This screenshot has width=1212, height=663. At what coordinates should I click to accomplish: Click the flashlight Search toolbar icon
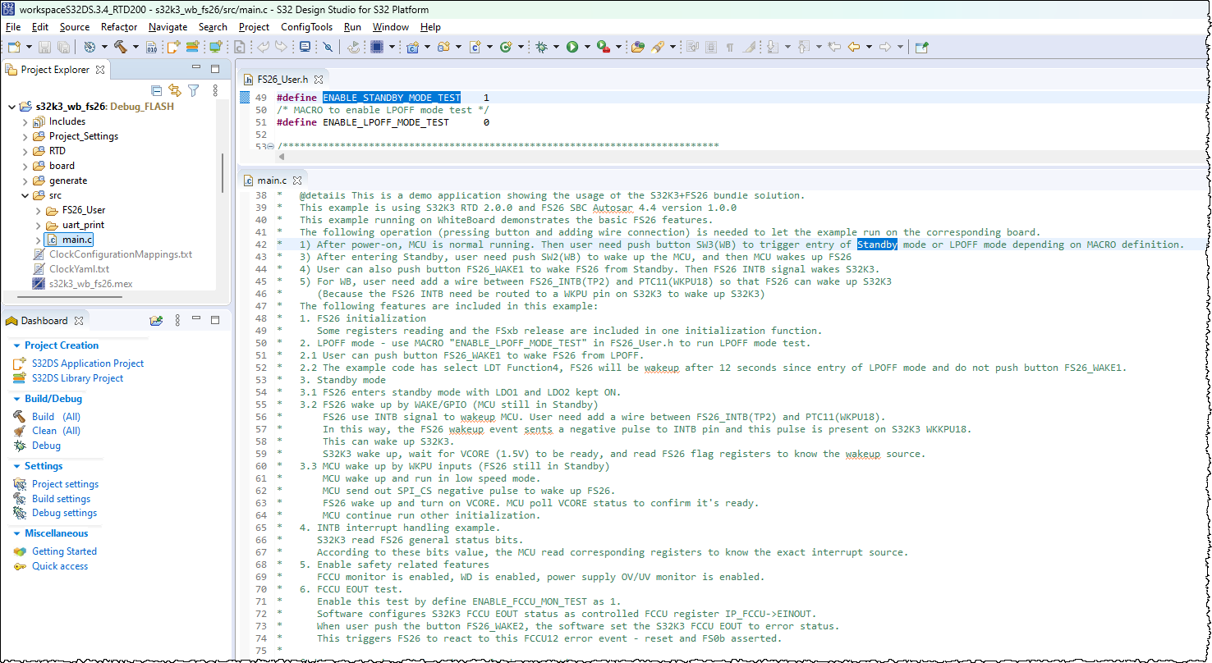[x=657, y=47]
